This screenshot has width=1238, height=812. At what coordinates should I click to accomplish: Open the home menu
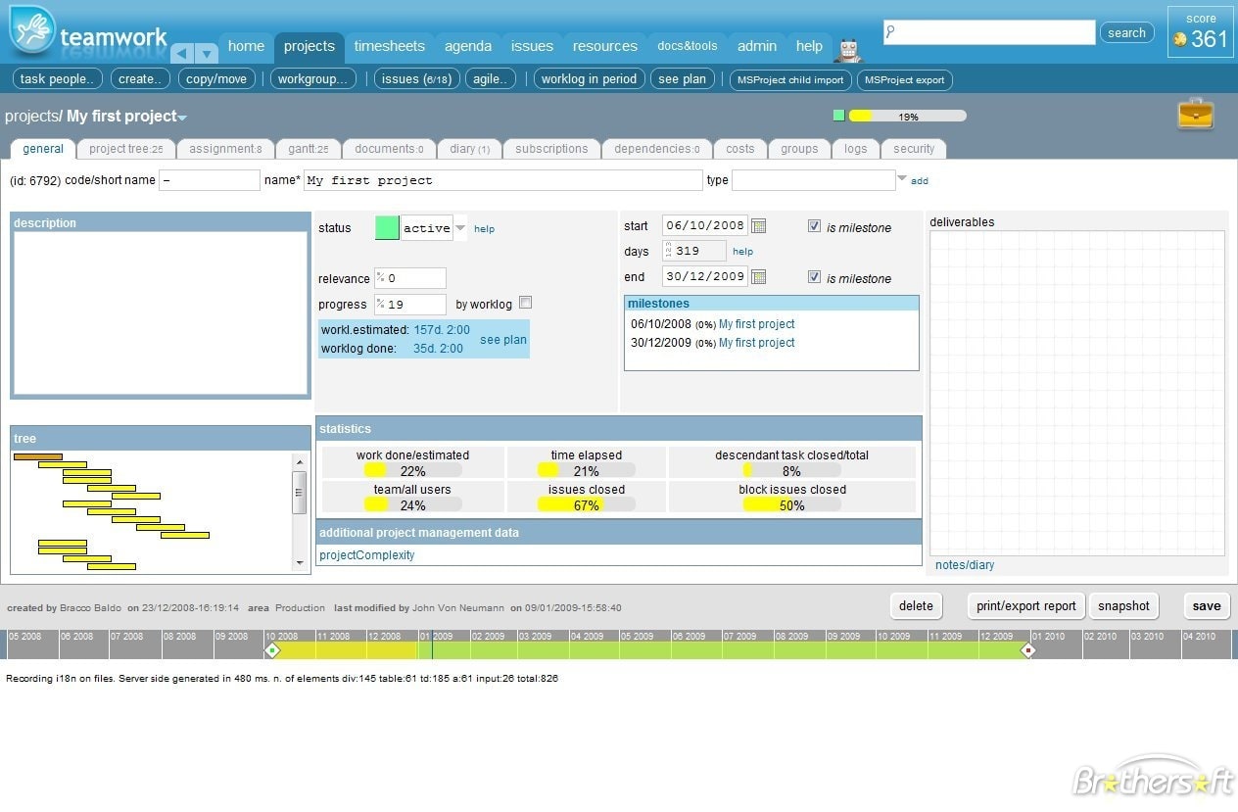click(246, 46)
